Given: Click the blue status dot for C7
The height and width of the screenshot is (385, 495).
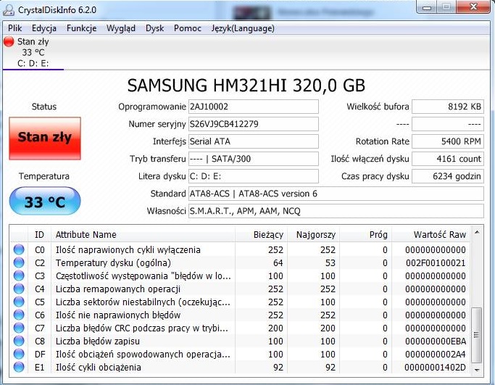Looking at the screenshot, I should pos(19,328).
